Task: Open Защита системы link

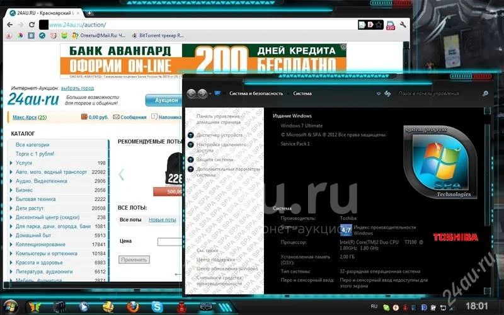Action: [x=215, y=159]
